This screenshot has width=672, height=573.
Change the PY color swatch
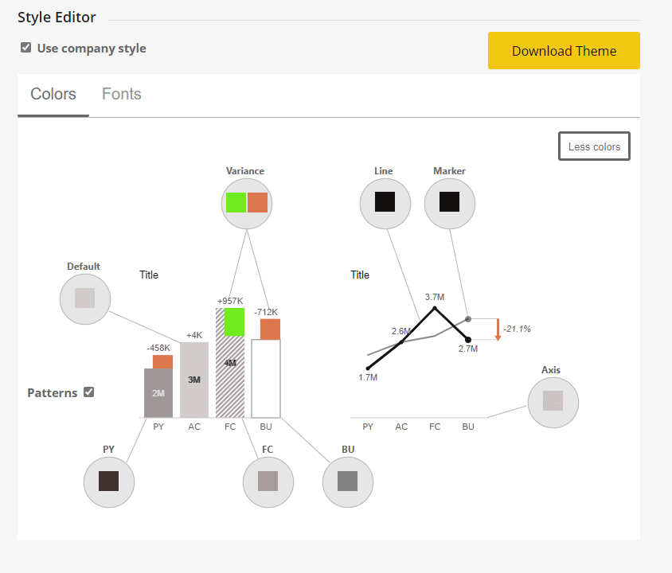(108, 481)
